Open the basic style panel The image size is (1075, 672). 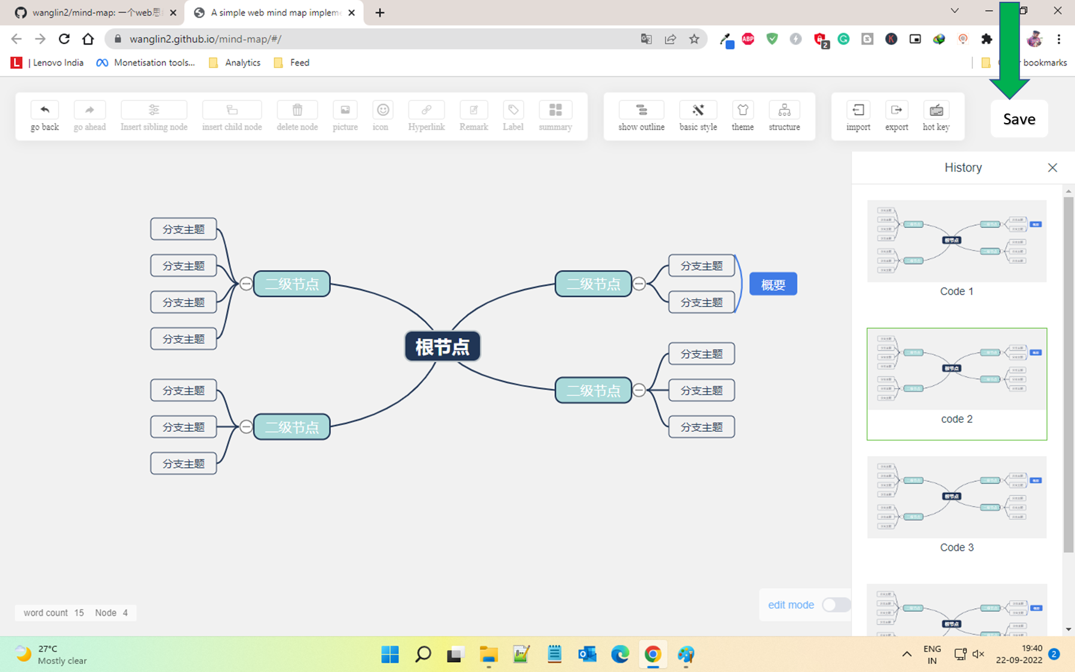[698, 115]
